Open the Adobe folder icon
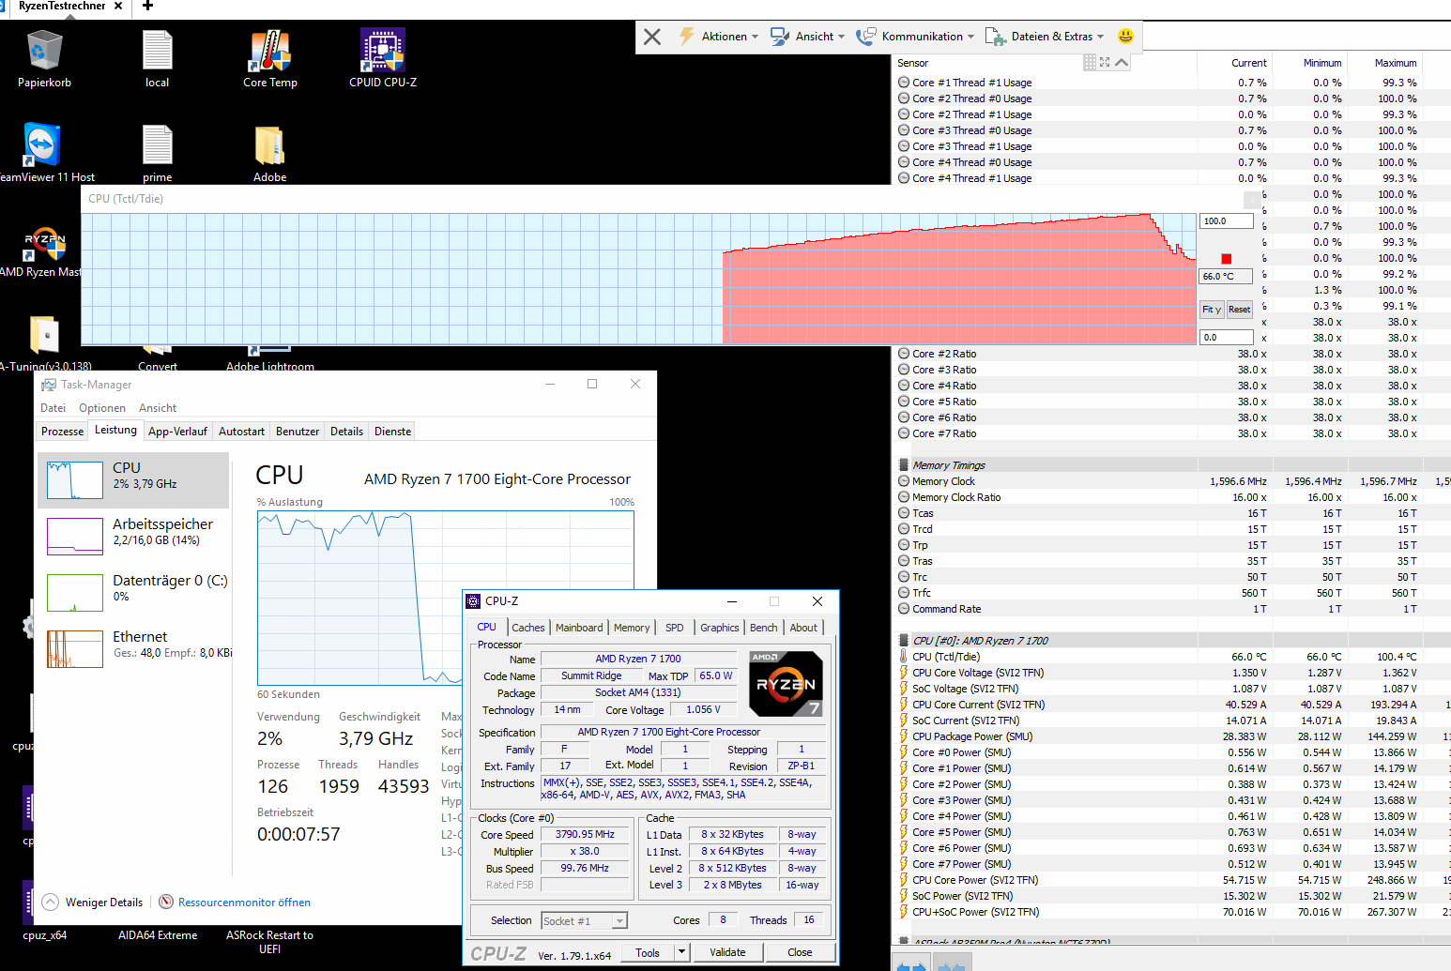Image resolution: width=1451 pixels, height=971 pixels. click(x=270, y=153)
